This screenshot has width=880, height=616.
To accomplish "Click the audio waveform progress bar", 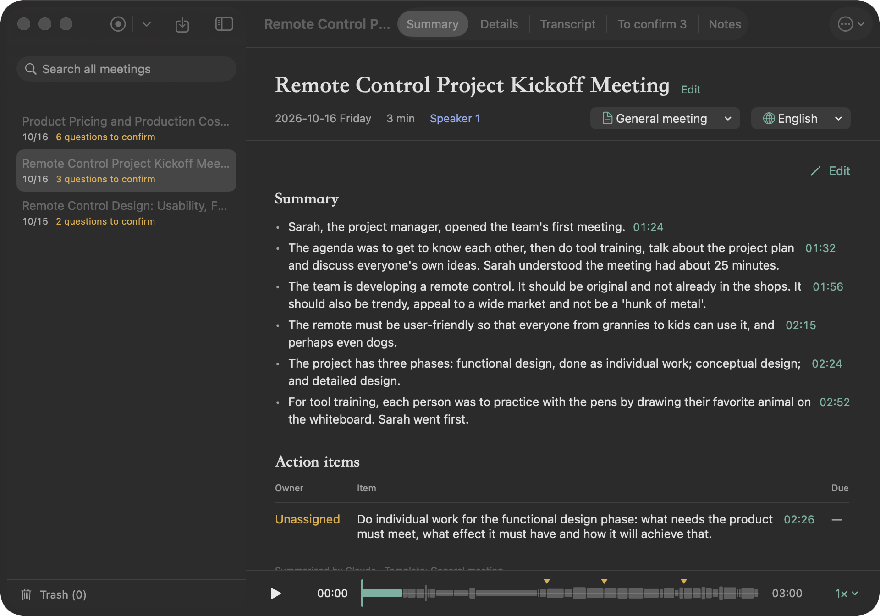I will coord(560,593).
